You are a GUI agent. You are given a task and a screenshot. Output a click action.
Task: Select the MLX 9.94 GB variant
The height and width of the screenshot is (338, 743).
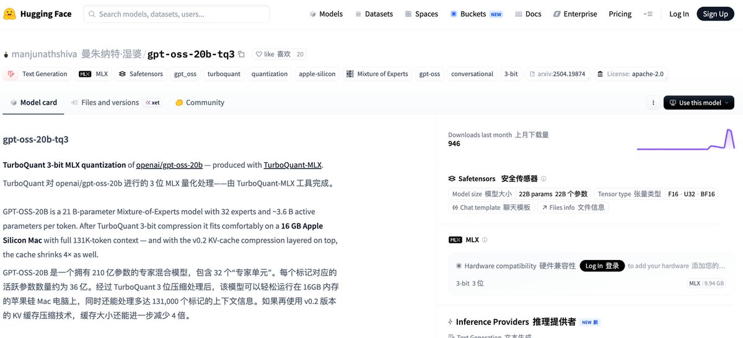pos(706,283)
